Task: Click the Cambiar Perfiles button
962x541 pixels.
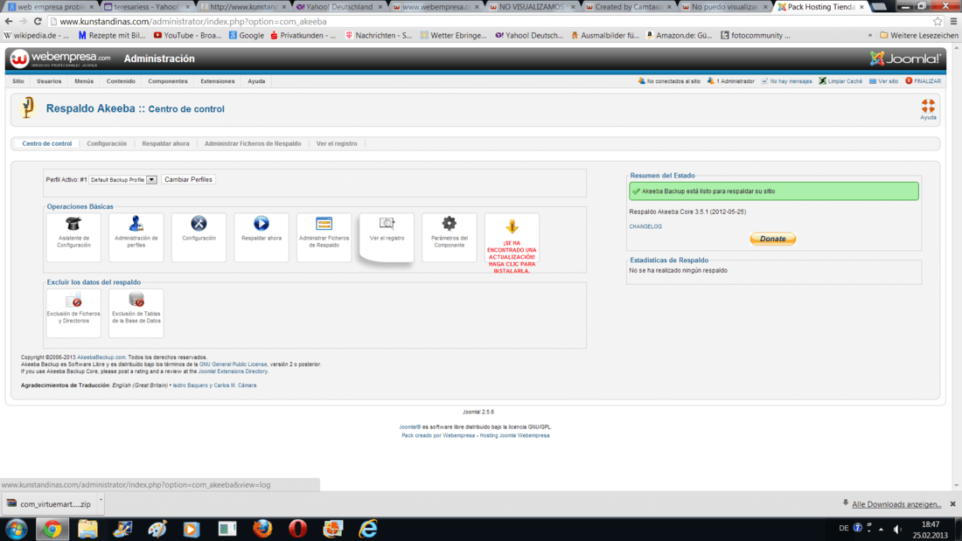Action: tap(188, 180)
